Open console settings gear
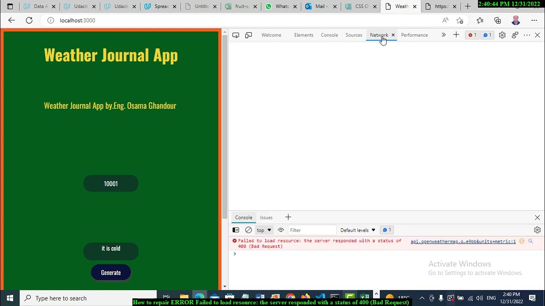545x306 pixels. (x=537, y=230)
